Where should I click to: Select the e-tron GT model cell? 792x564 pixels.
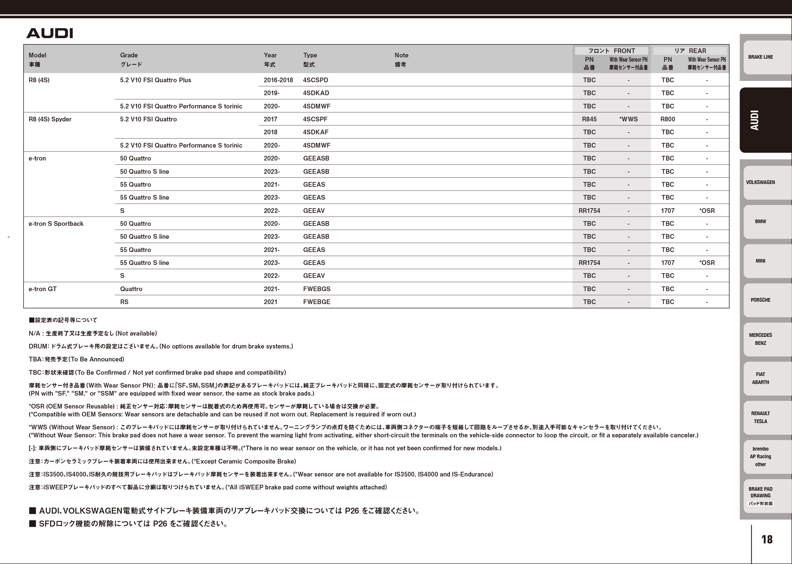click(42, 289)
